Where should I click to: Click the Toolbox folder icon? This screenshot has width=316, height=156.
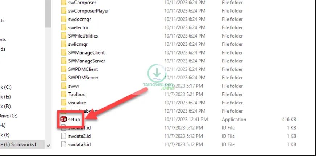pos(63,94)
